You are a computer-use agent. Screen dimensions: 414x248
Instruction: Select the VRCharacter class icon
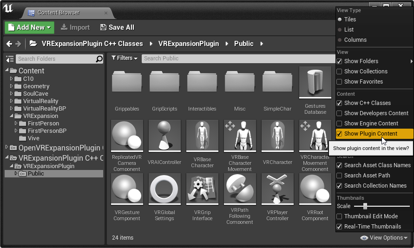coord(277,136)
